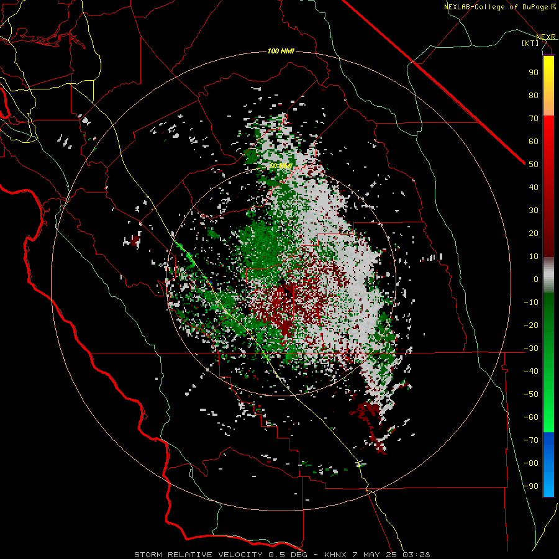The image size is (559, 559).
Task: Click the NEXR label above the color scale
Action: coord(546,37)
